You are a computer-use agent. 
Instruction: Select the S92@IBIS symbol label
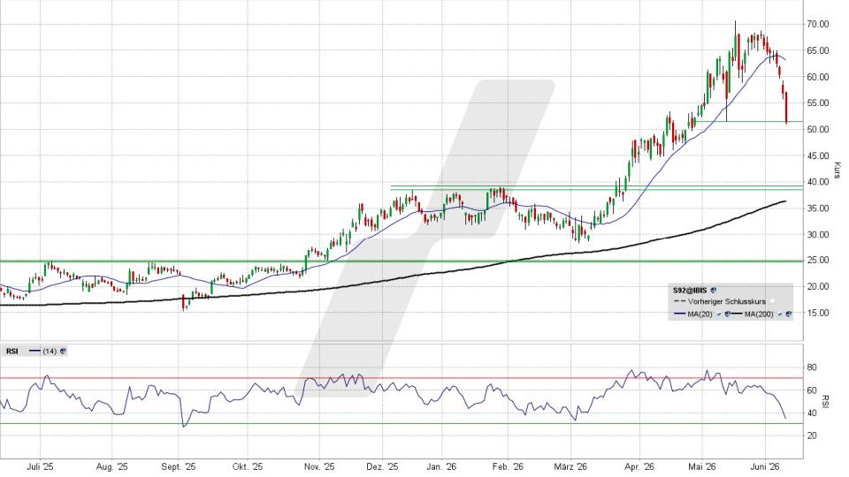pyautogui.click(x=690, y=291)
